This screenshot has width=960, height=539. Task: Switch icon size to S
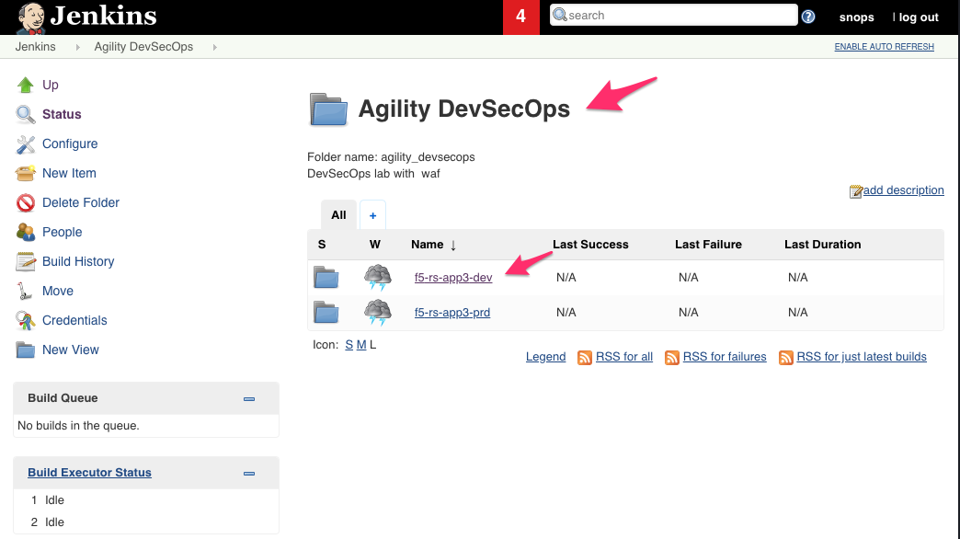[349, 345]
